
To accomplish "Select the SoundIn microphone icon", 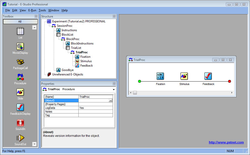I will (20, 123).
